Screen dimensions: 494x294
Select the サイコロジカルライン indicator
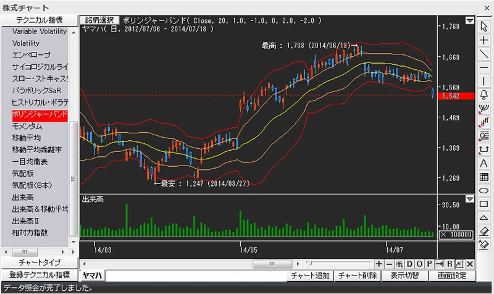click(40, 67)
